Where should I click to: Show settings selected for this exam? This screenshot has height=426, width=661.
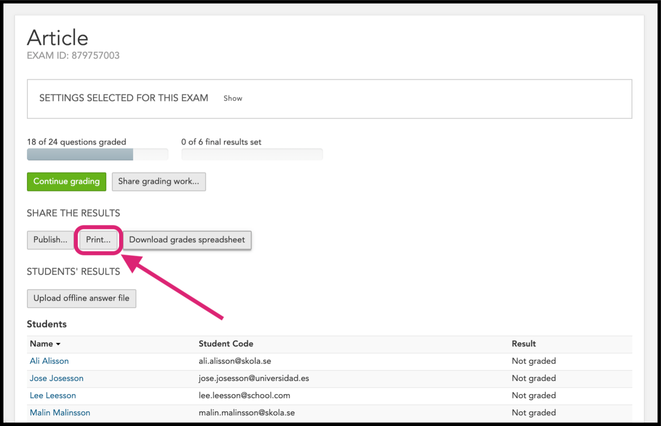233,99
